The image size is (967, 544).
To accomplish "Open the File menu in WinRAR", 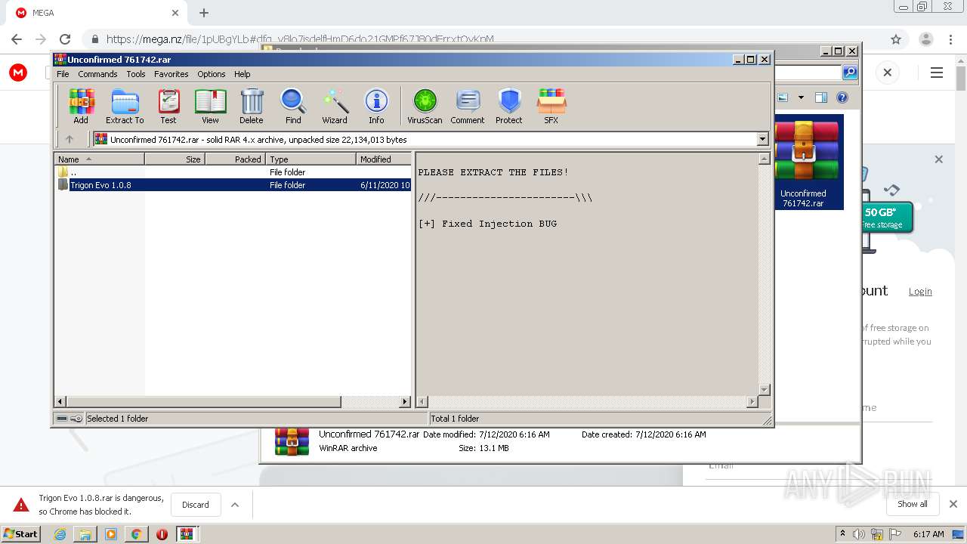I will 63,74.
